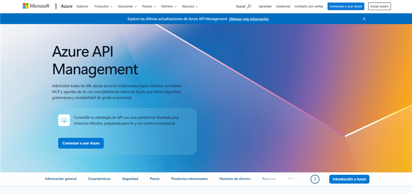Click header Comenzar a usar Azure button

coord(346,6)
